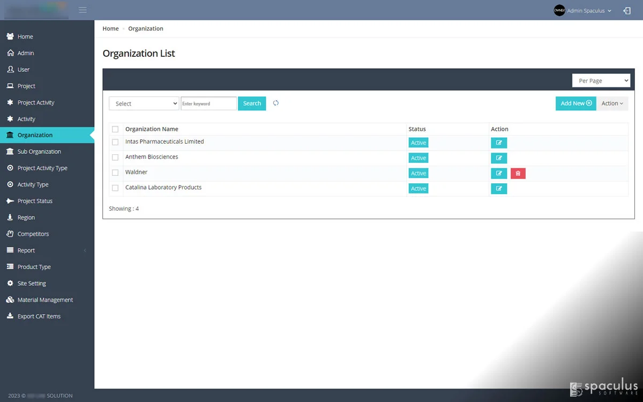Click the Project Activity Type circle icon
This screenshot has width=643, height=402.
pos(10,168)
